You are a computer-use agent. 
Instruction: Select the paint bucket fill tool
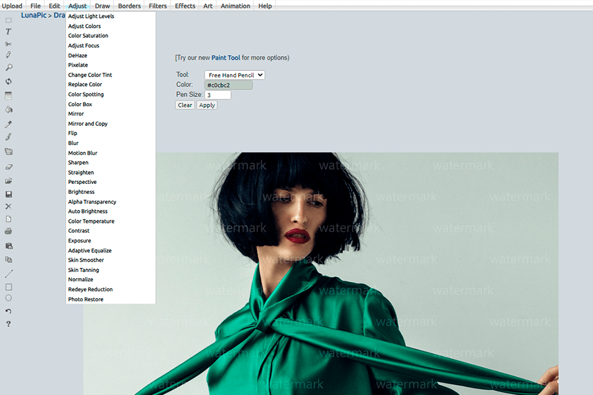[9, 109]
